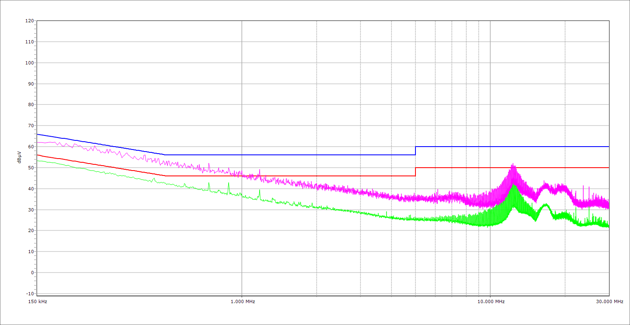Click the 60 tick label on y-axis
The height and width of the screenshot is (325, 630).
(30, 147)
